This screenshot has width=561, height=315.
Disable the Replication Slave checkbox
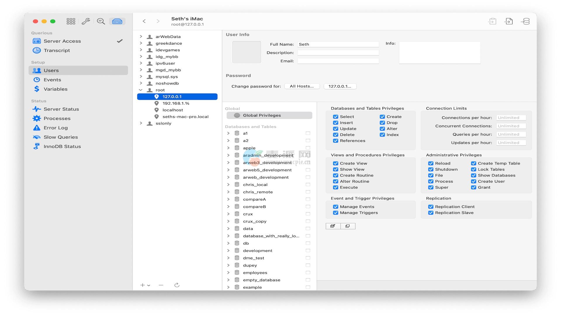(x=431, y=213)
